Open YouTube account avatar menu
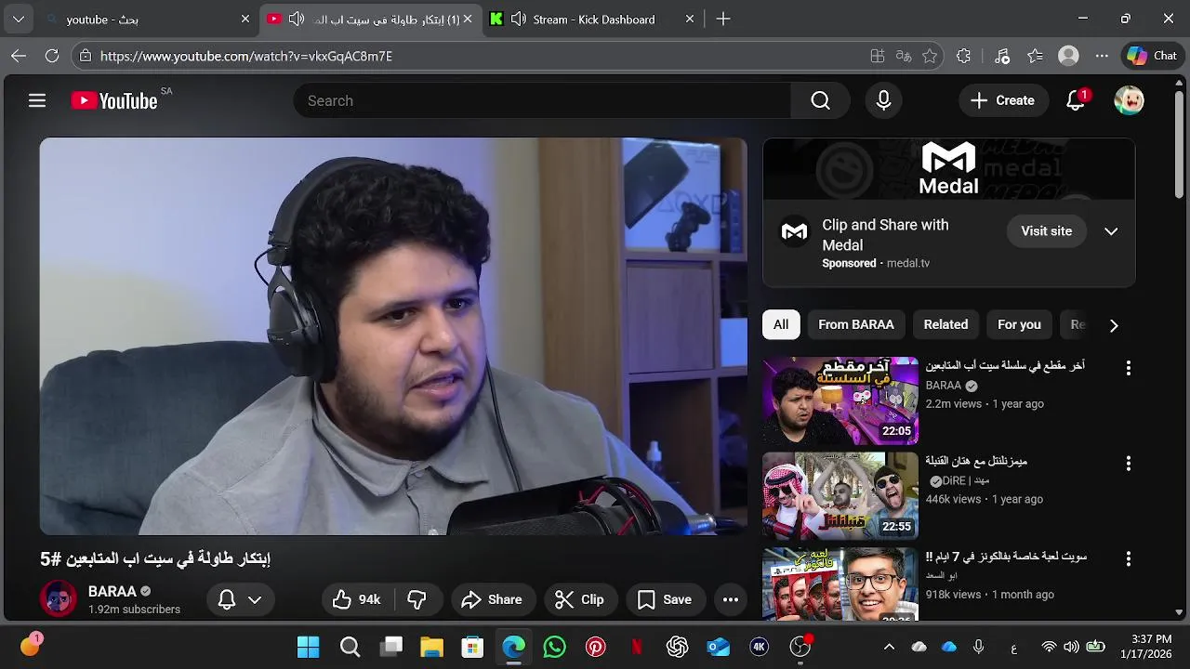The height and width of the screenshot is (669, 1190). (x=1129, y=100)
